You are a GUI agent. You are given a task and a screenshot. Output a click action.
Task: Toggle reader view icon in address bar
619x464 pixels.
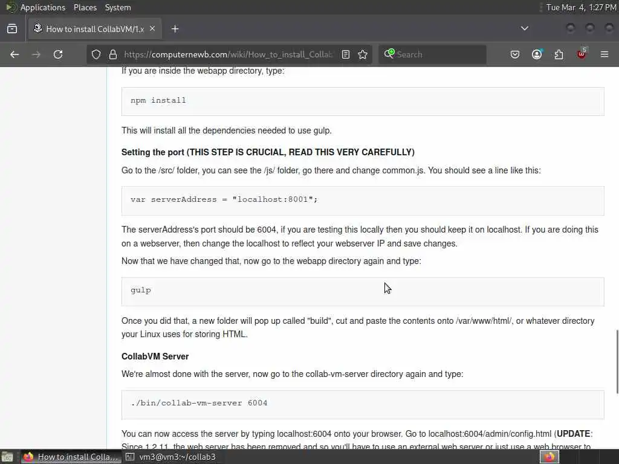click(x=345, y=54)
